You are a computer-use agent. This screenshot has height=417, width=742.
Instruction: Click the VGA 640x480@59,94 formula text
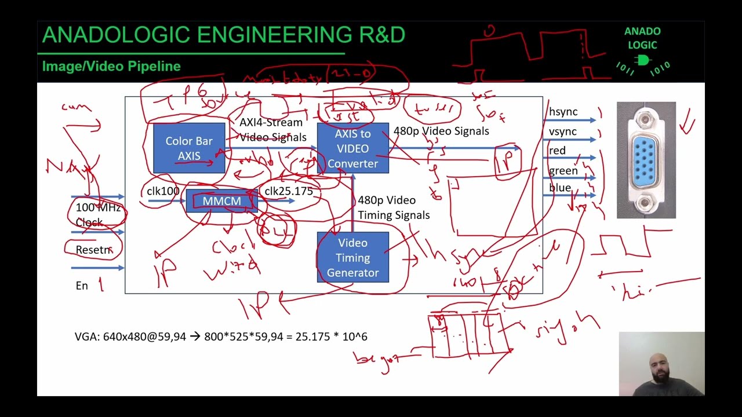click(221, 336)
